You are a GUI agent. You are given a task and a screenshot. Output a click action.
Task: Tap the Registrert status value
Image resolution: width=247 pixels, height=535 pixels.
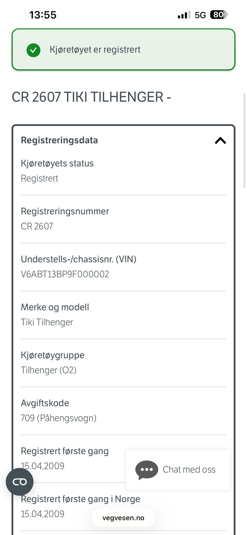39,178
